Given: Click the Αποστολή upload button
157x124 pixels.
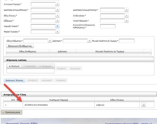Looking at the screenshot, I should pos(30,66).
